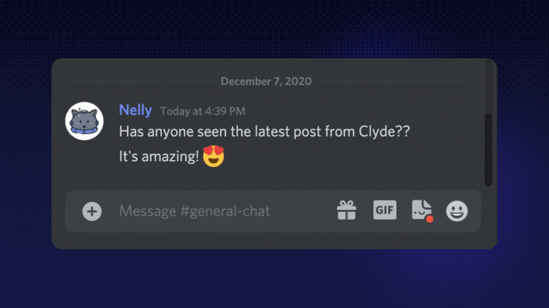This screenshot has width=549, height=308.
Task: Click the dark blue background outside the chat
Action: point(274,278)
